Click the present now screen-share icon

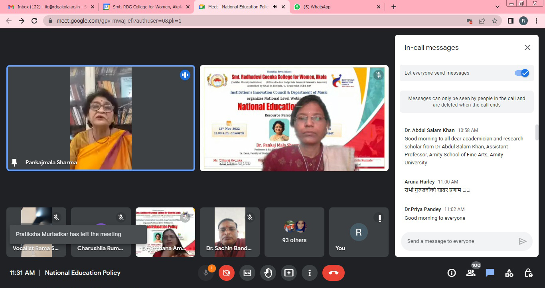pyautogui.click(x=288, y=273)
